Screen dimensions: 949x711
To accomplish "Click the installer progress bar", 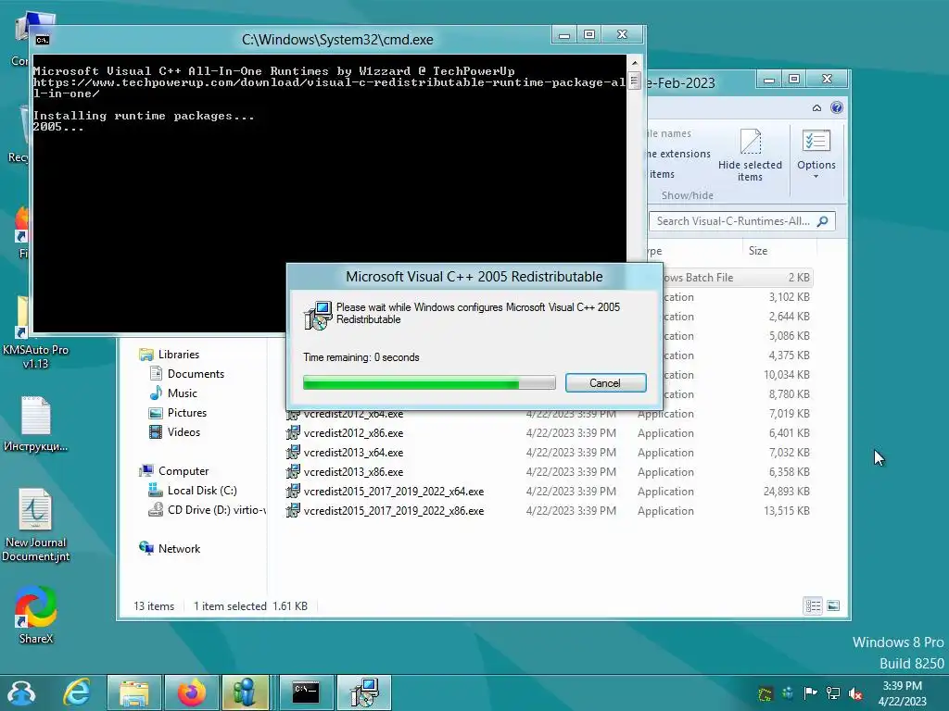I will (429, 382).
